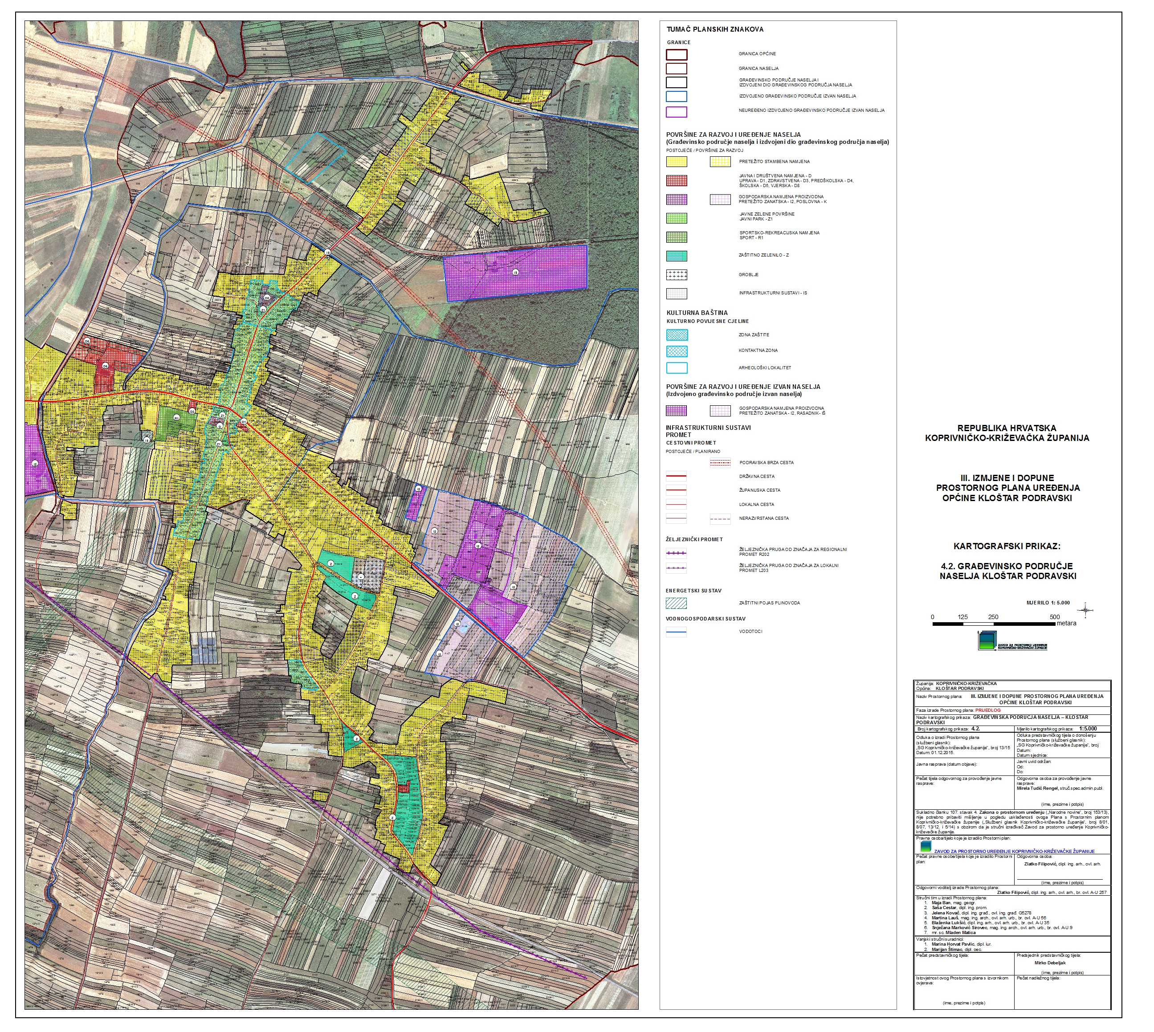This screenshot has height=1032, width=1154.
Task: Pick the teal Zaštitno zelenilo swatch
Action: (677, 256)
